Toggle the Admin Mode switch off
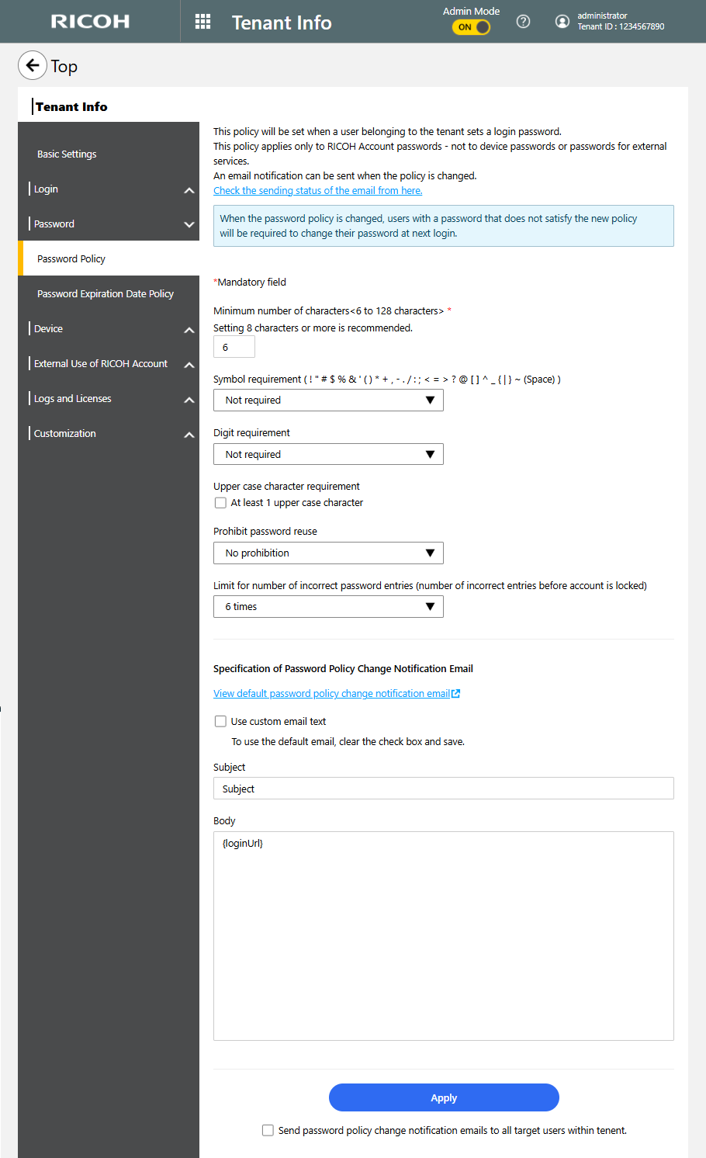 click(472, 27)
